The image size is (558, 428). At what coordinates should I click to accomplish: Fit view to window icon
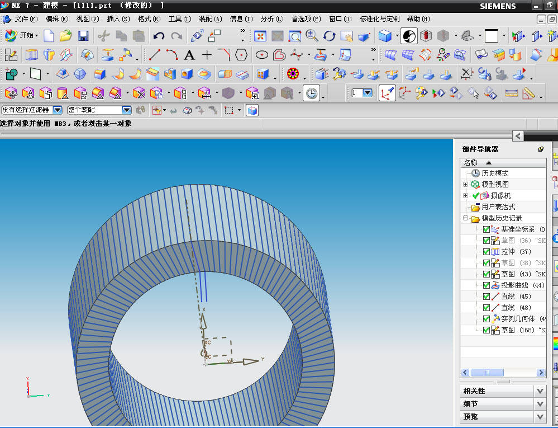coord(260,36)
